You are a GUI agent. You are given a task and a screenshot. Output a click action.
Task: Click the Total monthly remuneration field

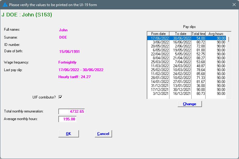point(71,111)
